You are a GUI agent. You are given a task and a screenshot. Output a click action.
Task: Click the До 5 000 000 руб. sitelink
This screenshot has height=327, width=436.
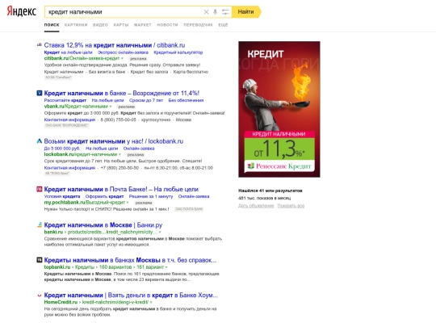[x=62, y=149]
